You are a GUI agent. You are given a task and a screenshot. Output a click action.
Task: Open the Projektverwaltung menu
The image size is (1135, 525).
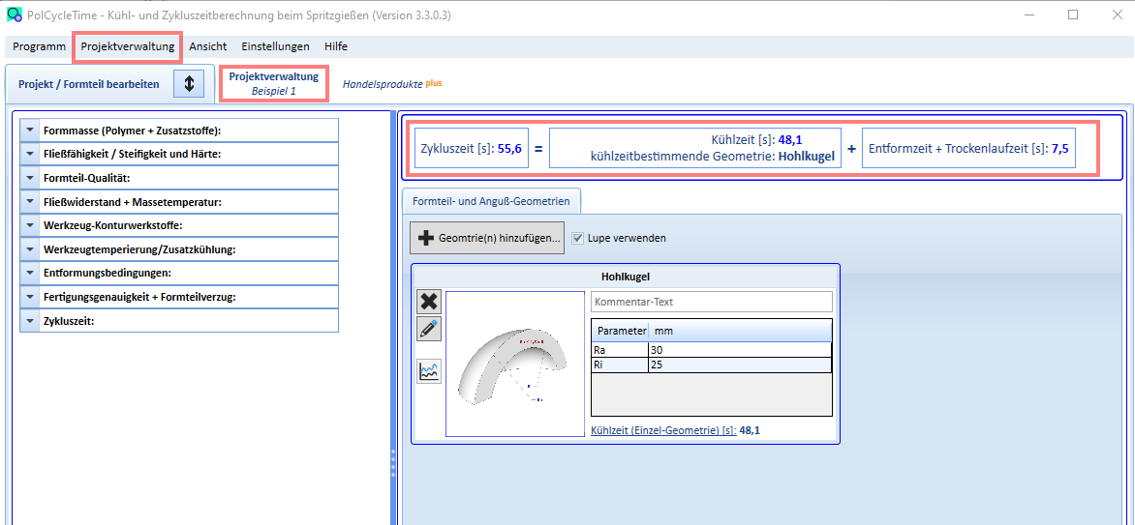tap(128, 46)
